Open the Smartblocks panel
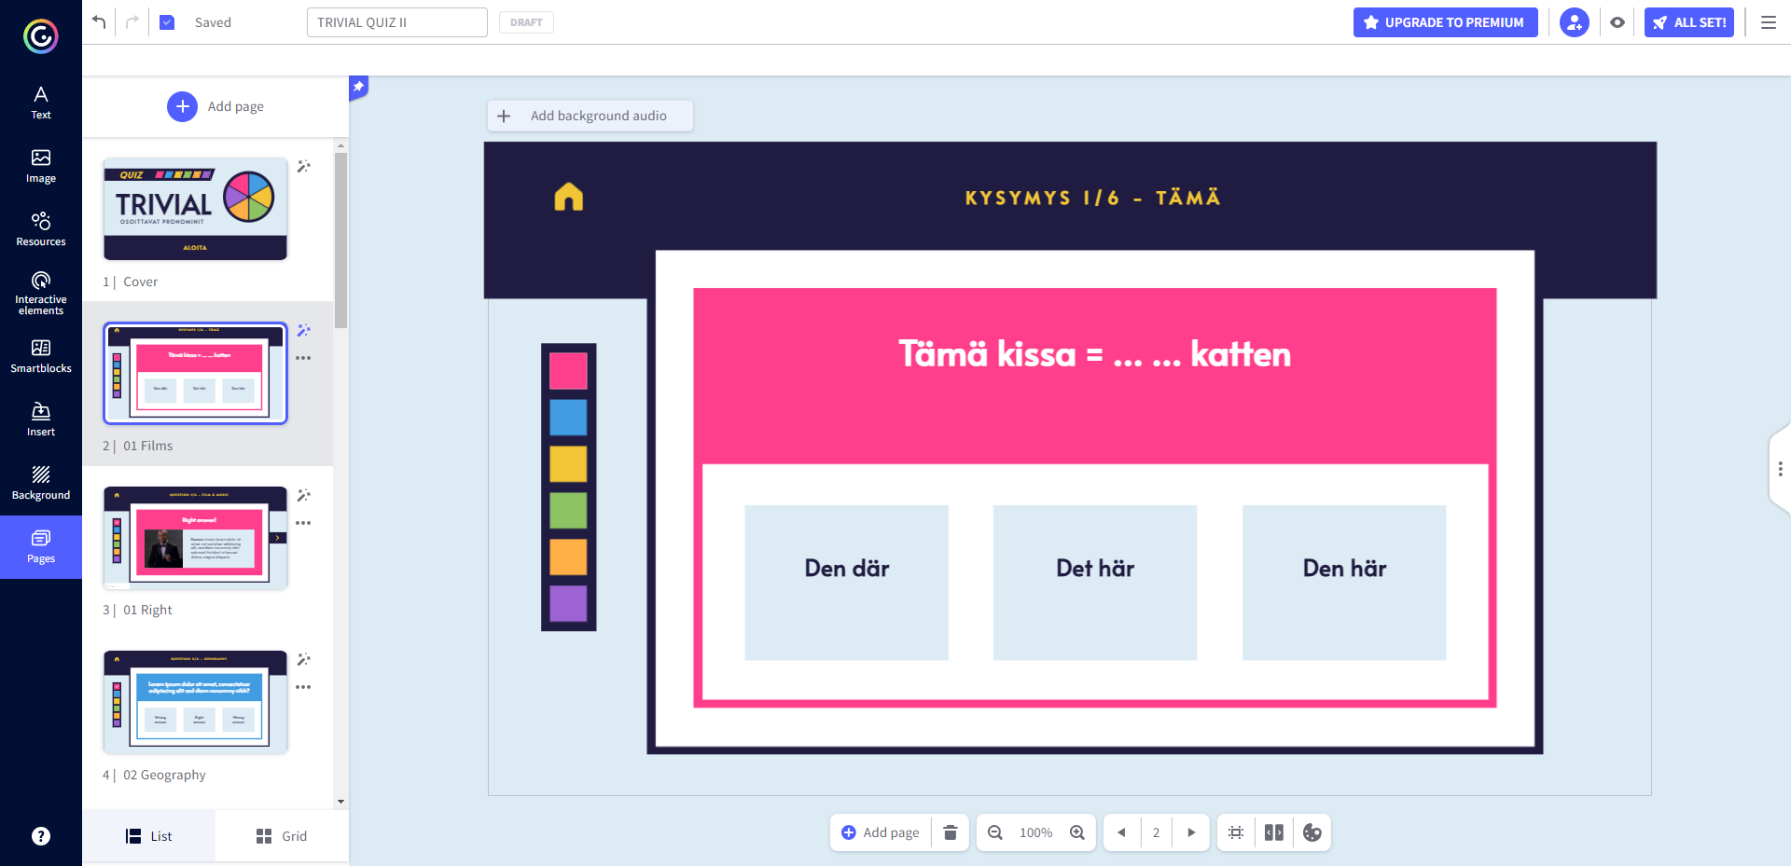This screenshot has height=866, width=1791. point(41,357)
